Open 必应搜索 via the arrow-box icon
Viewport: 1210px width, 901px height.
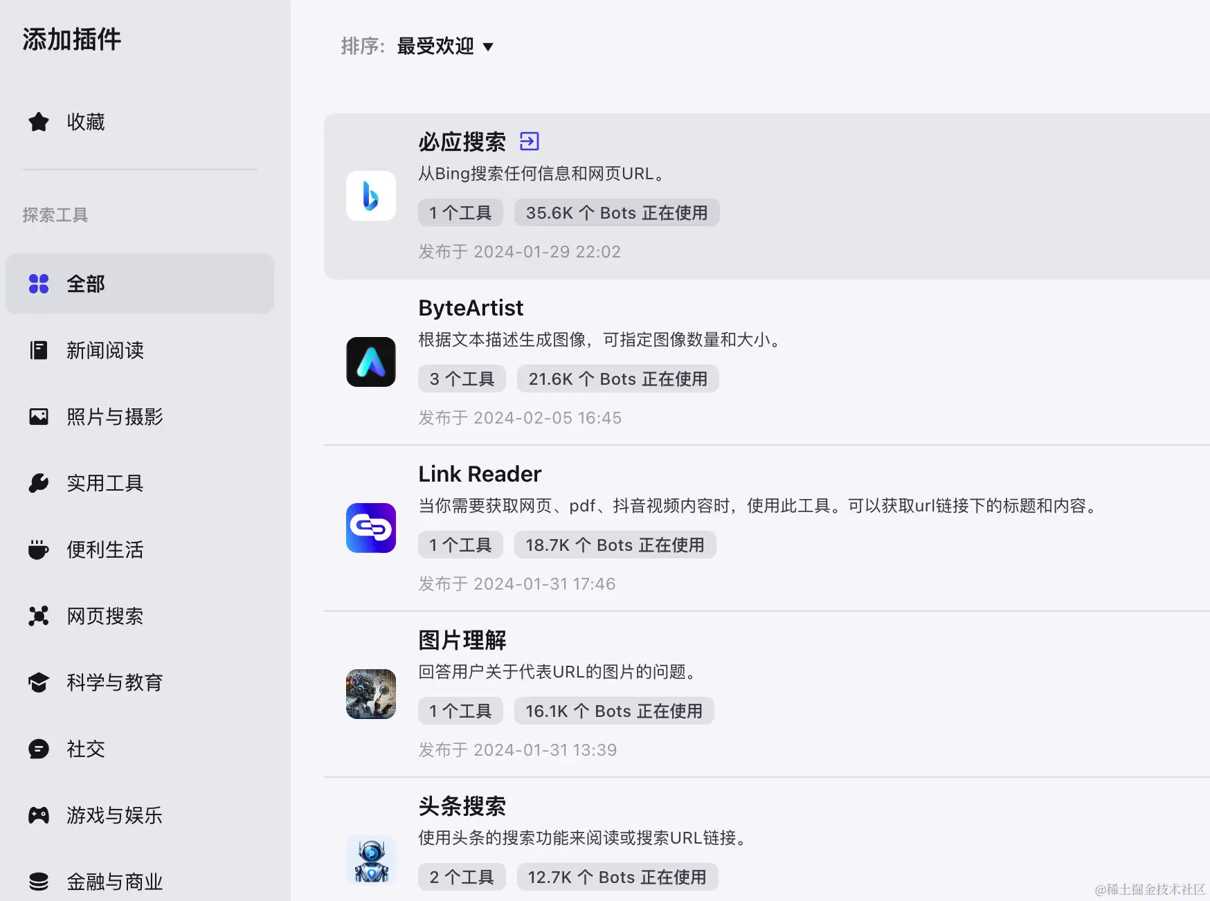(x=530, y=142)
